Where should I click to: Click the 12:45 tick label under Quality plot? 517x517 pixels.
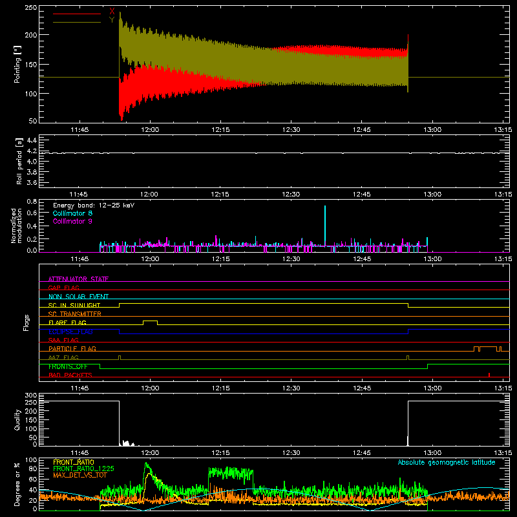pyautogui.click(x=362, y=453)
